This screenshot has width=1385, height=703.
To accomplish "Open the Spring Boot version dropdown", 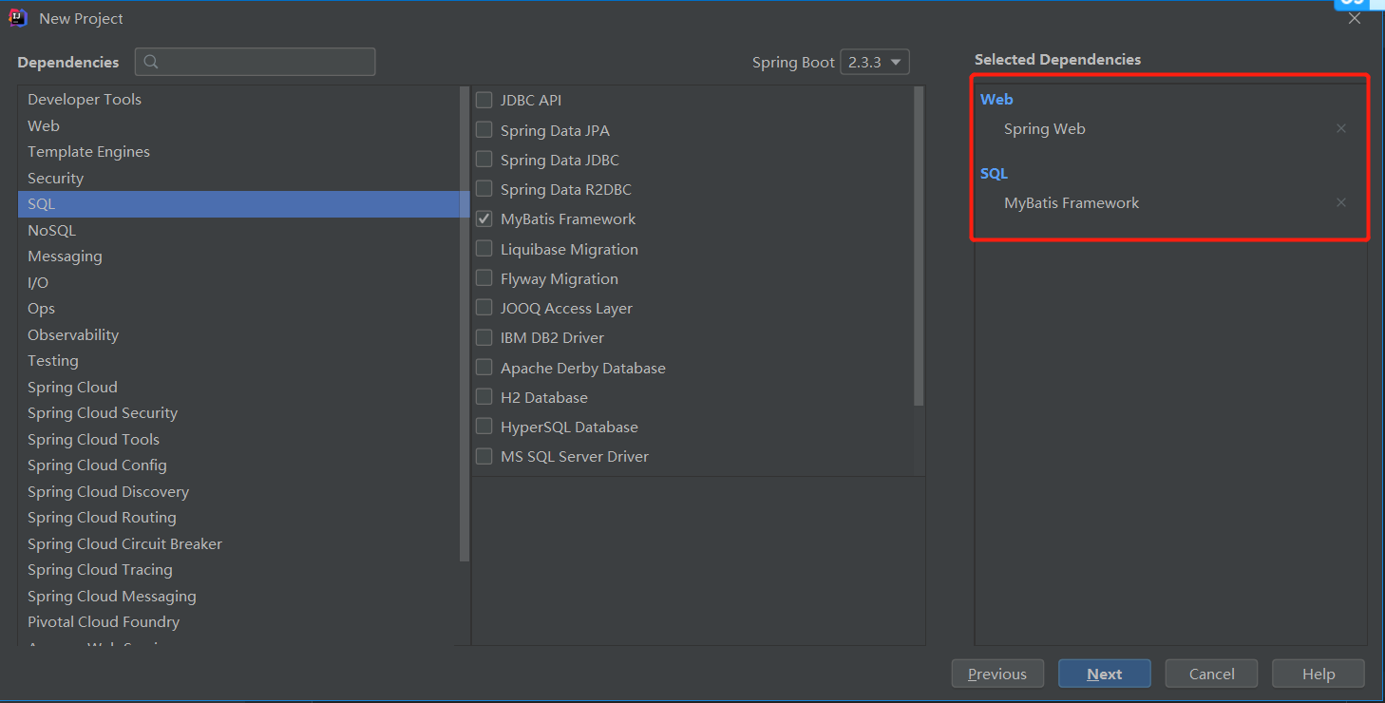I will pyautogui.click(x=875, y=62).
